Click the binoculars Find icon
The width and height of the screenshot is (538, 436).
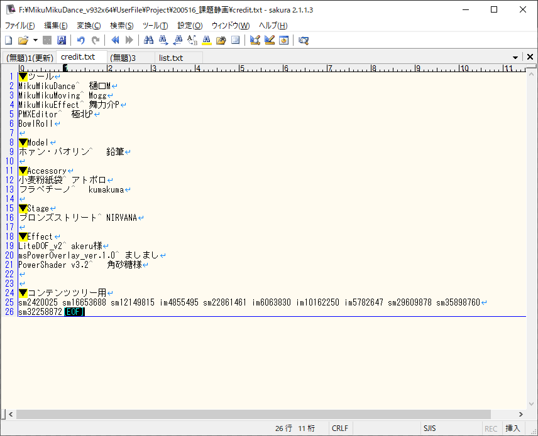(x=149, y=40)
